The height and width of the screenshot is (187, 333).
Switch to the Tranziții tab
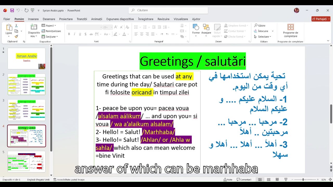82,19
